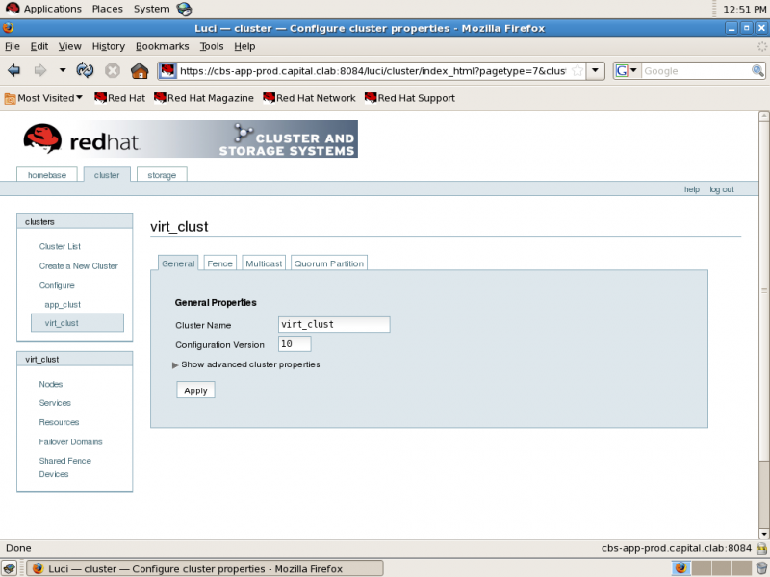
Task: Click the Forward navigation arrow
Action: click(x=39, y=70)
